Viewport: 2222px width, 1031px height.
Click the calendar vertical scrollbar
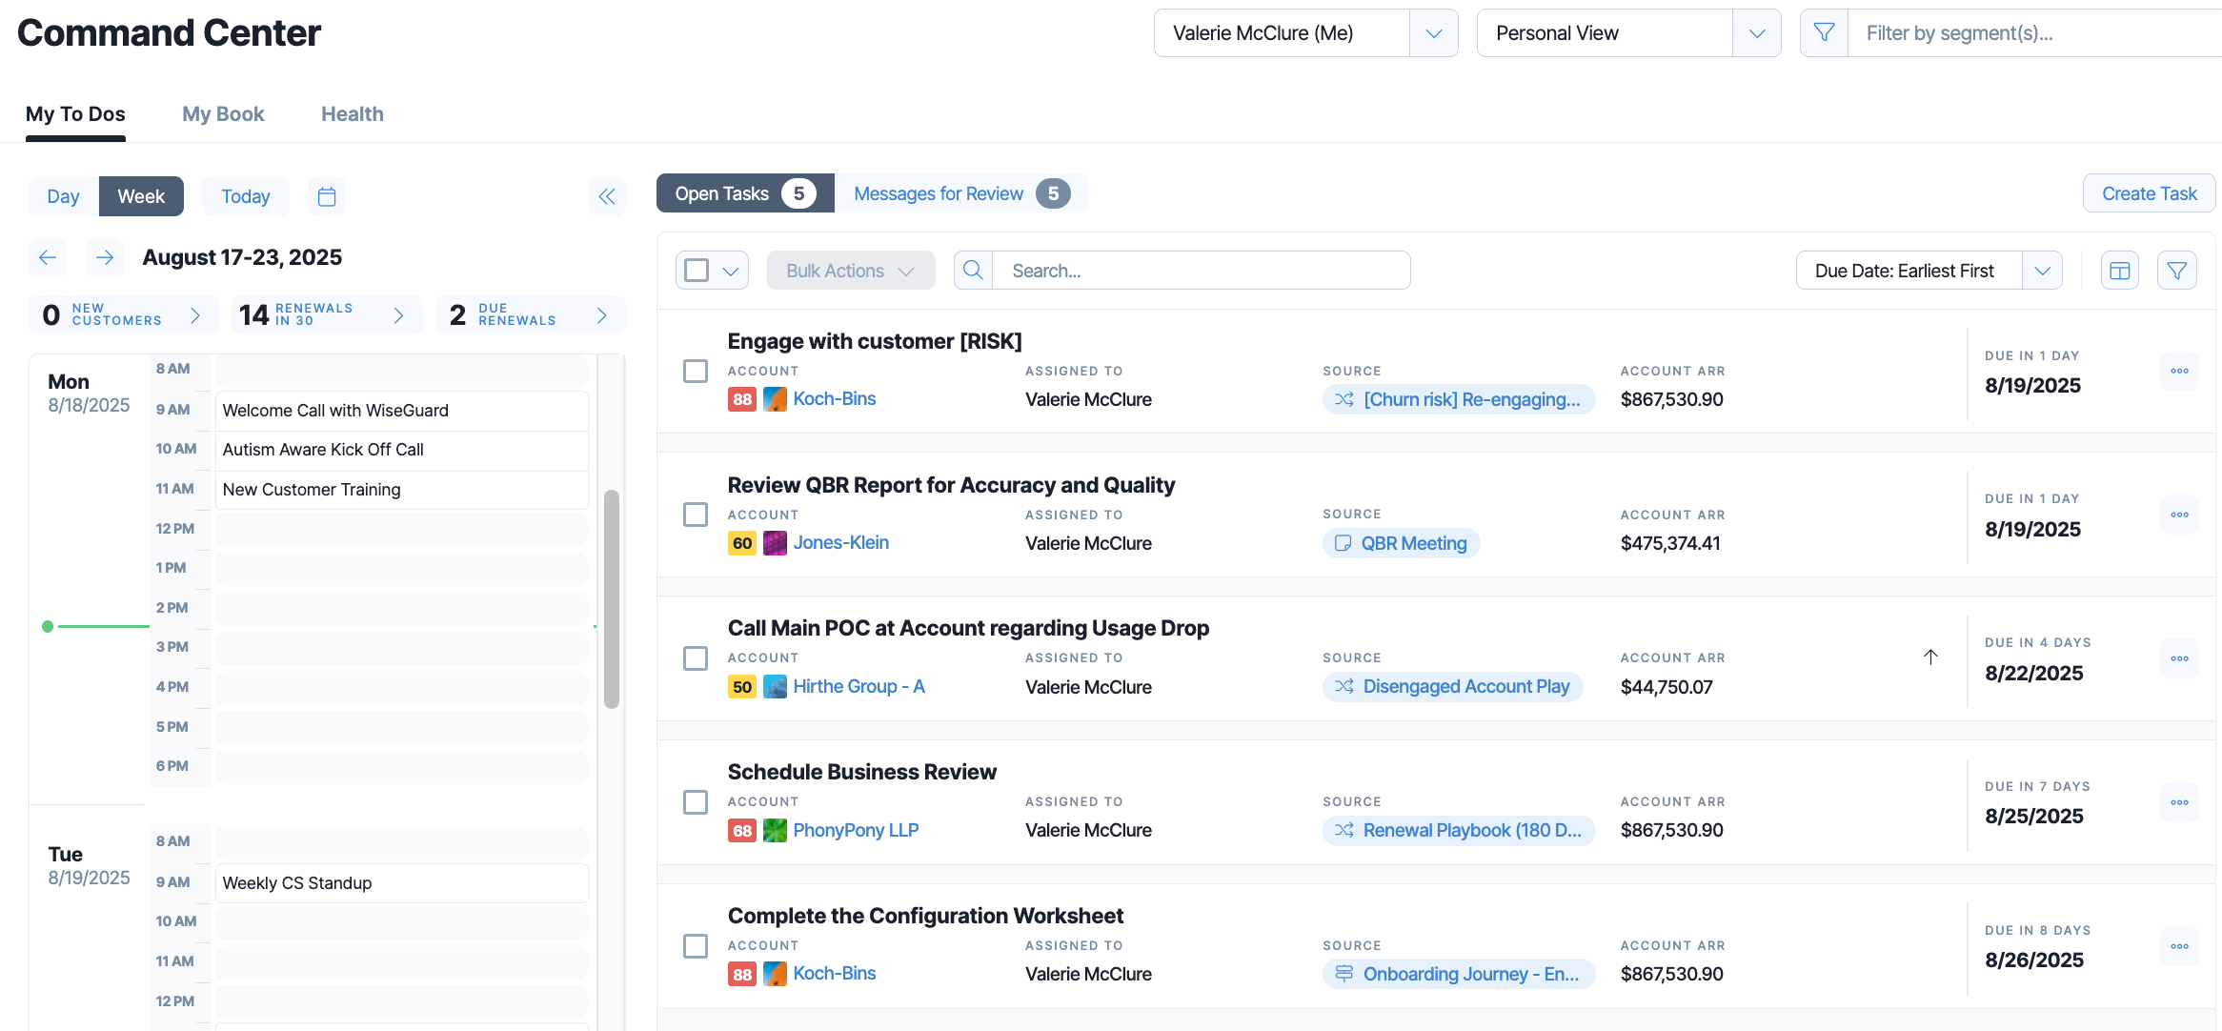(612, 598)
